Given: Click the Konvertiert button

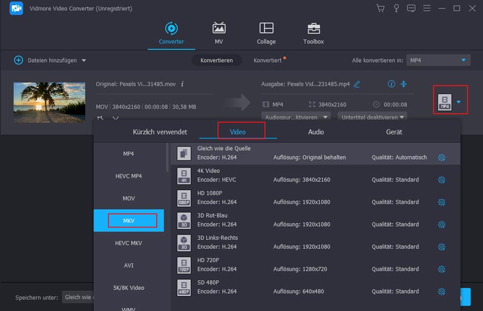Looking at the screenshot, I should click(267, 60).
